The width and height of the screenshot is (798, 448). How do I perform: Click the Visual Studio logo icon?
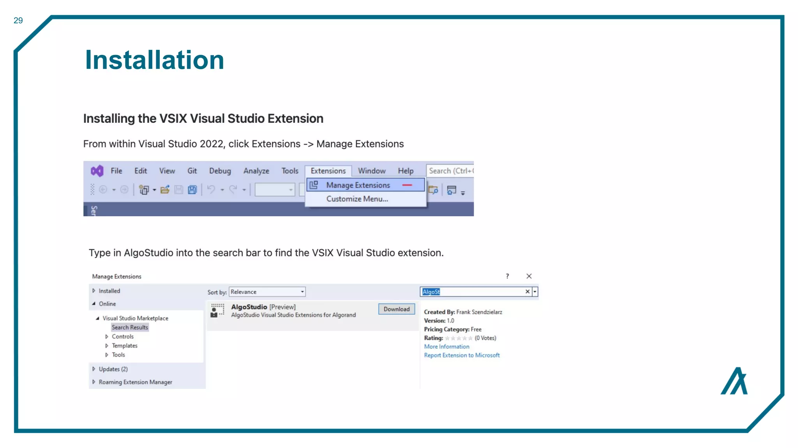click(97, 171)
